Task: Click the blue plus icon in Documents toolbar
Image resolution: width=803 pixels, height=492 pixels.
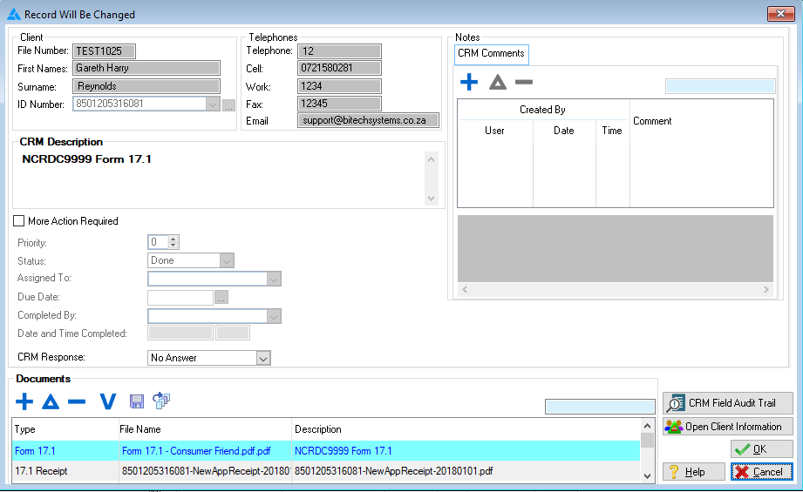Action: [24, 401]
